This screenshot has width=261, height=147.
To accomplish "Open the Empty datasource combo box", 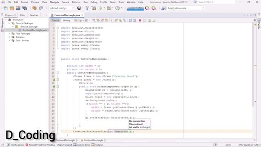I will click(186, 8).
